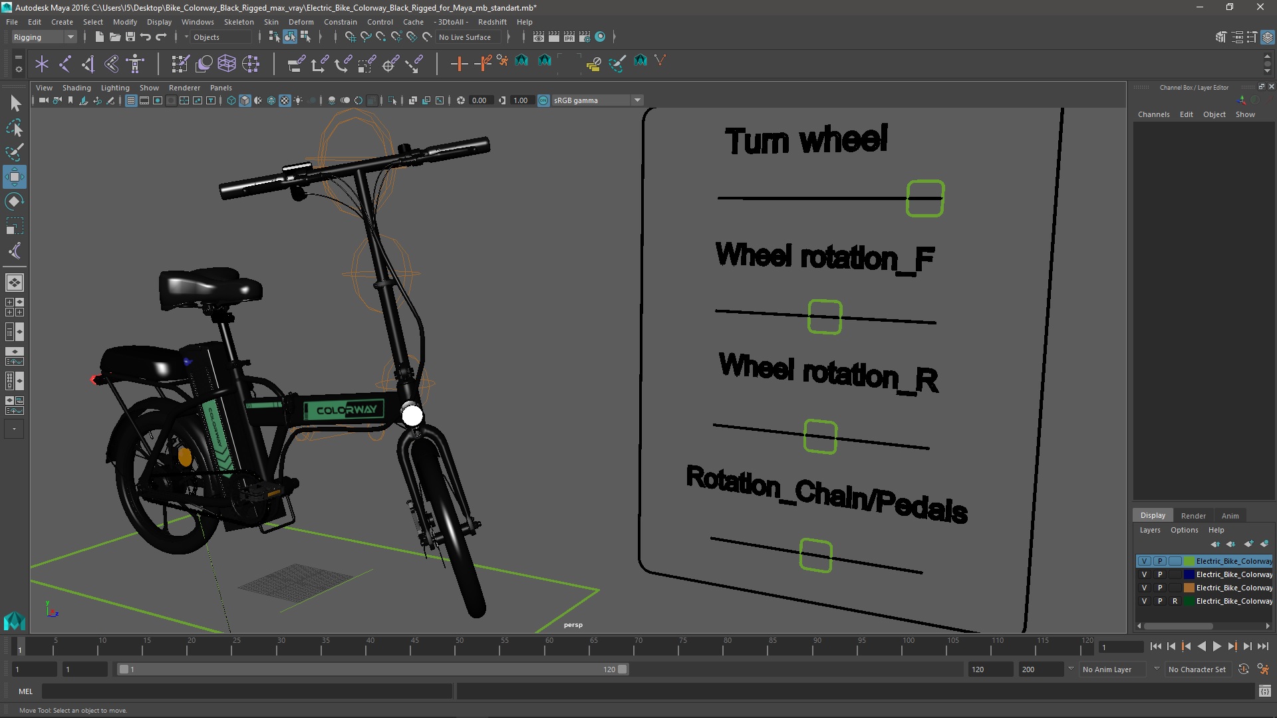The width and height of the screenshot is (1277, 718).
Task: Snap to grids icon in status line
Action: click(x=351, y=37)
